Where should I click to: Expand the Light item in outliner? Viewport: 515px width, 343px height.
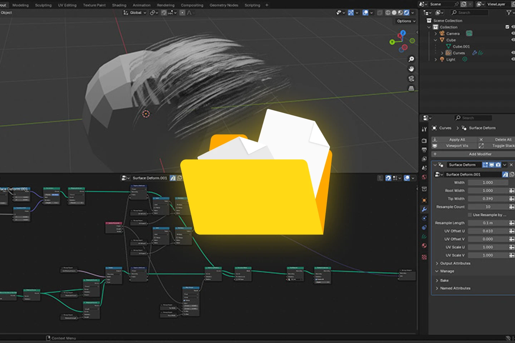pos(436,59)
